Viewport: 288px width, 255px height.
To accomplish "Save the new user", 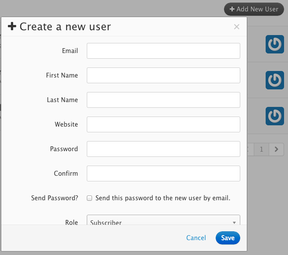I will click(x=228, y=238).
